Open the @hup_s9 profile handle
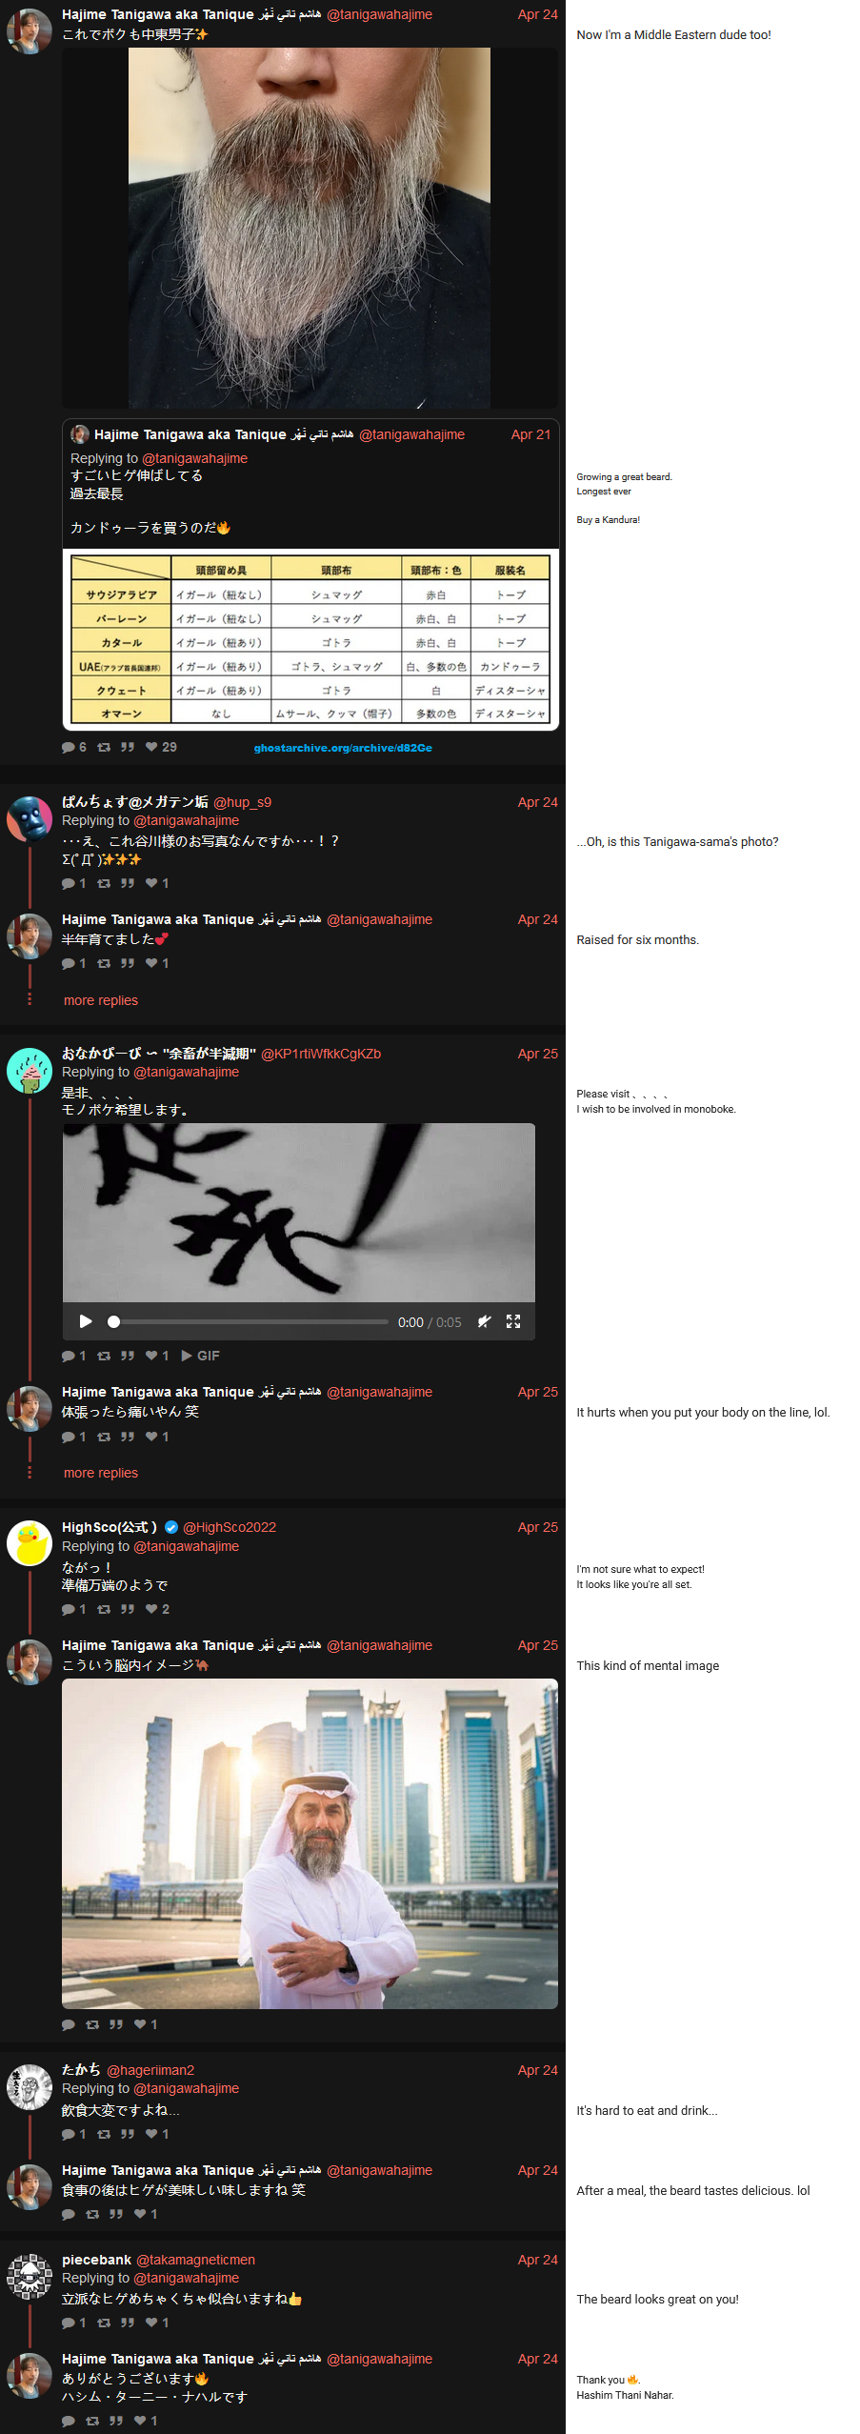Image resolution: width=860 pixels, height=2434 pixels. 242,802
